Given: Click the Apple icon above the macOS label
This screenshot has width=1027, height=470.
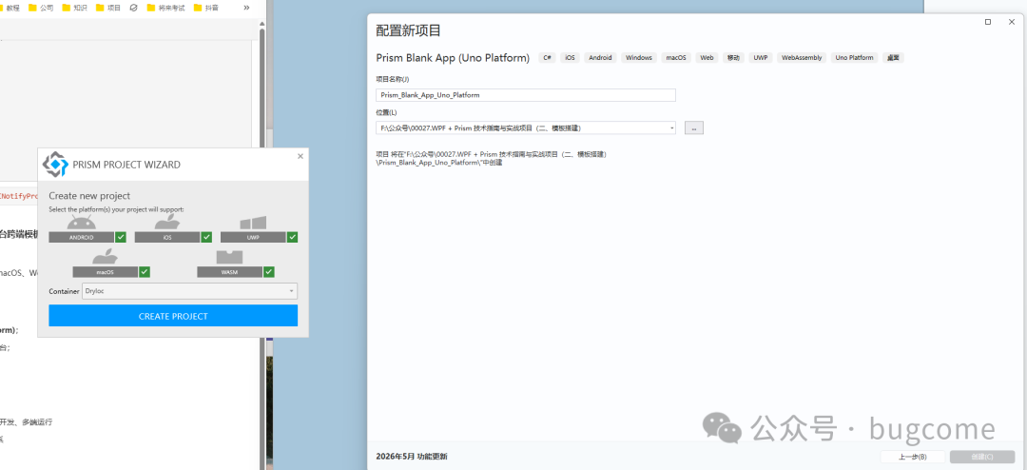Looking at the screenshot, I should coord(105,257).
